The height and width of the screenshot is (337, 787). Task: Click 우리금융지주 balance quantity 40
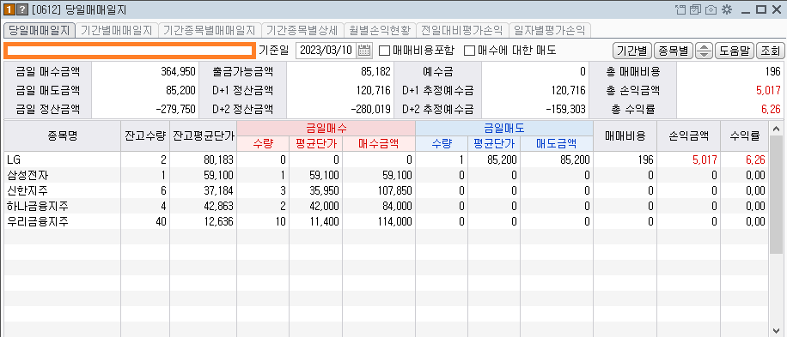tap(162, 222)
